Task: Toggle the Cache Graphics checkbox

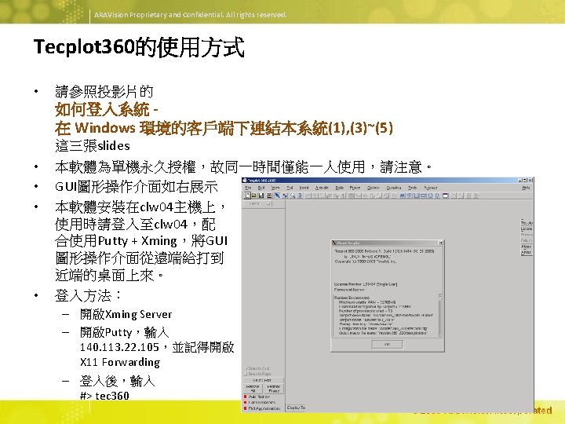Action: 245,402
